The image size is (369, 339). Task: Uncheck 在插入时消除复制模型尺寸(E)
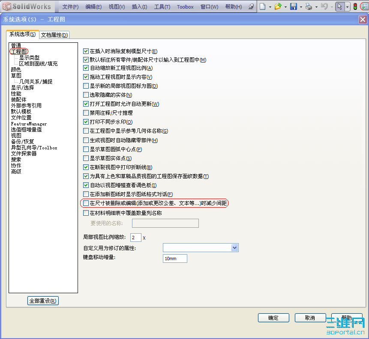[x=86, y=51]
